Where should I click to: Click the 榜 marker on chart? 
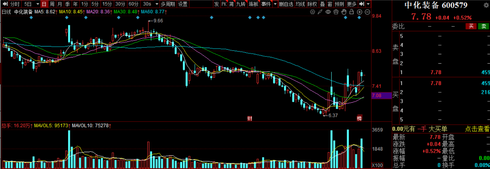tap(359, 118)
